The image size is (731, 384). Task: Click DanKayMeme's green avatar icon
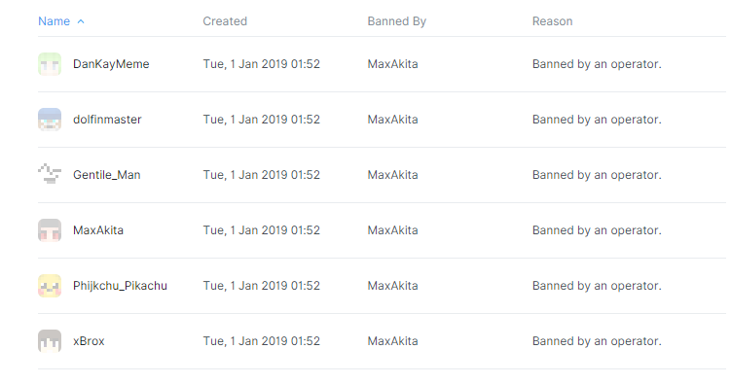[50, 64]
